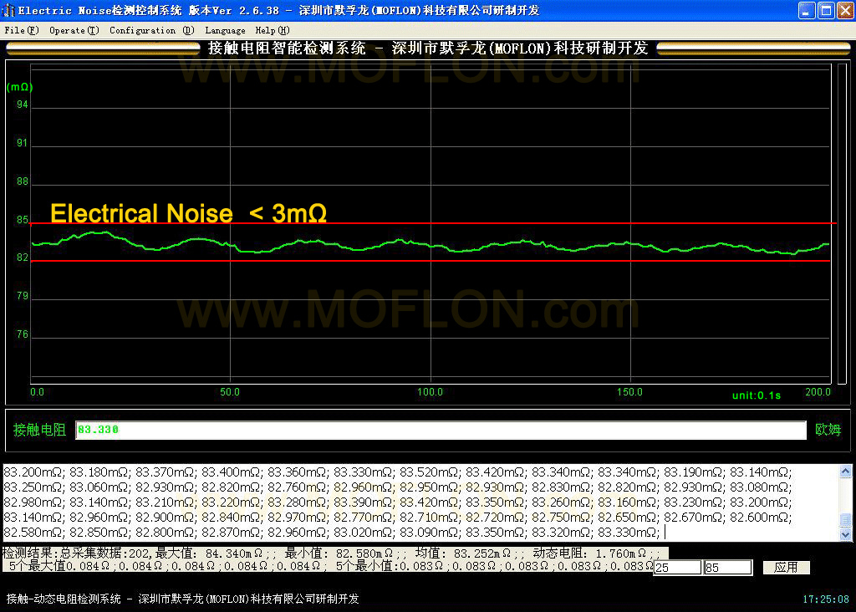Click the dynamic resistance 1.760mΩ value

(621, 553)
